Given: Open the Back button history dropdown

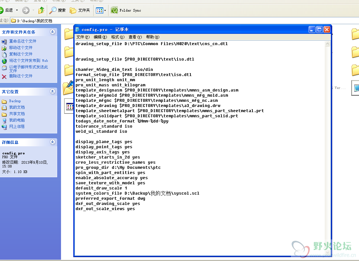Looking at the screenshot, I should point(17,10).
